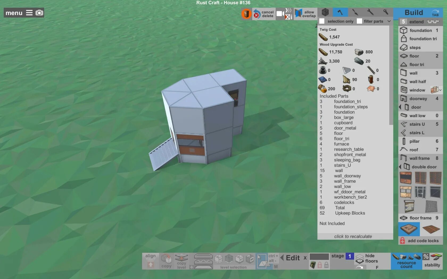Select the double door part

(423, 167)
